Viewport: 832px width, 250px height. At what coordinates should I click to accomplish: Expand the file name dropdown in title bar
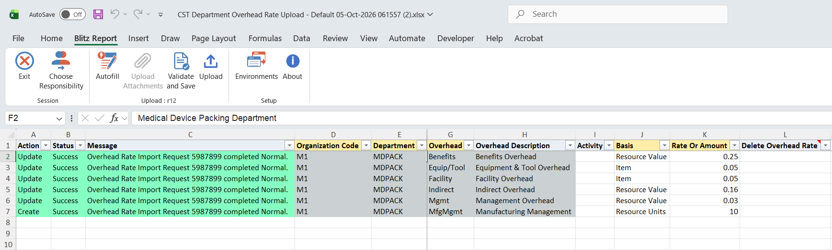point(430,14)
